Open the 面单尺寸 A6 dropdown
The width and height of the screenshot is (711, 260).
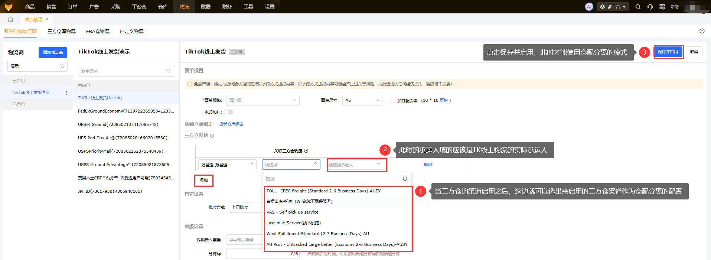362,100
